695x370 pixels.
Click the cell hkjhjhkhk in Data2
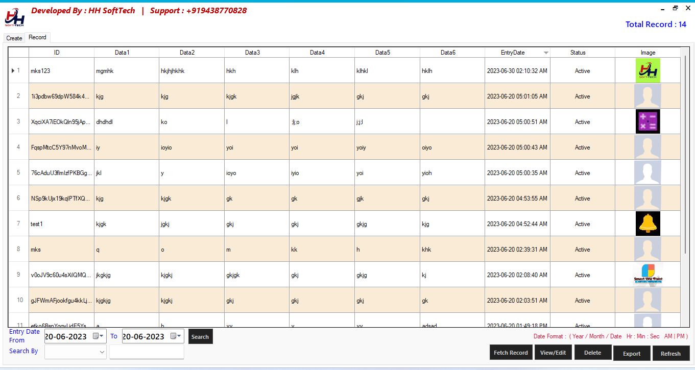(191, 71)
